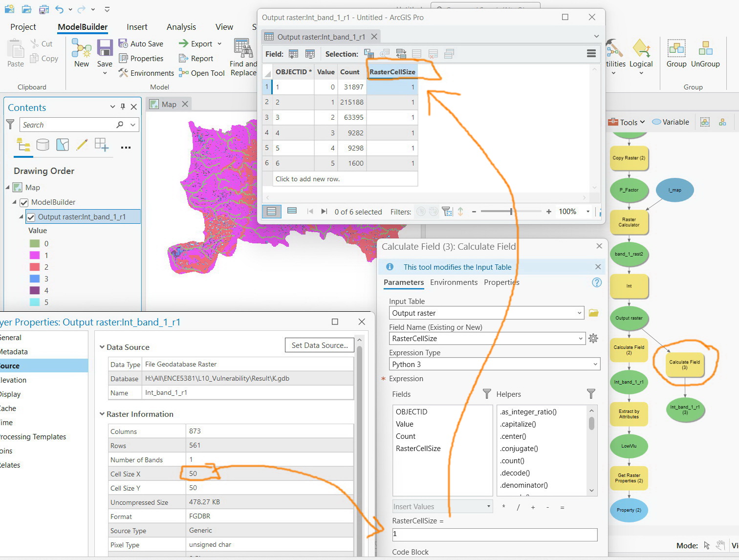Click the Set Data Source button
739x560 pixels.
click(x=320, y=345)
